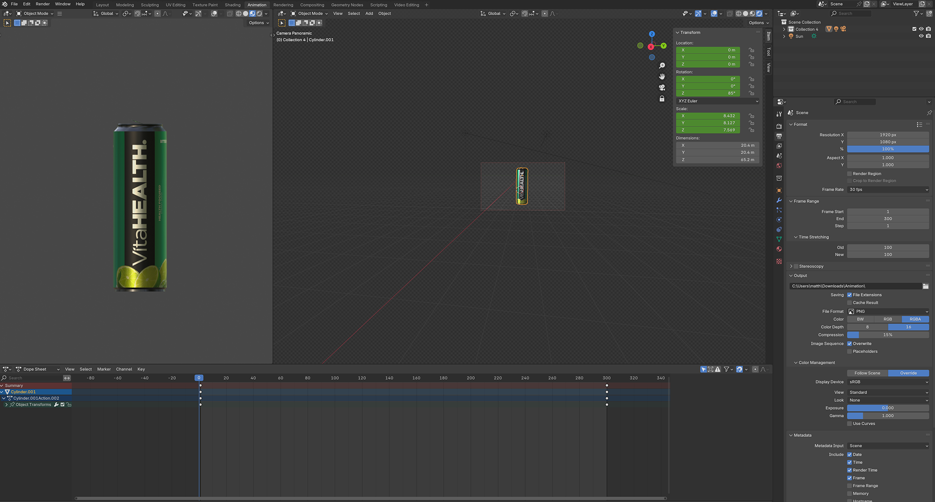
Task: Click the lock camera to view icon
Action: [x=662, y=99]
